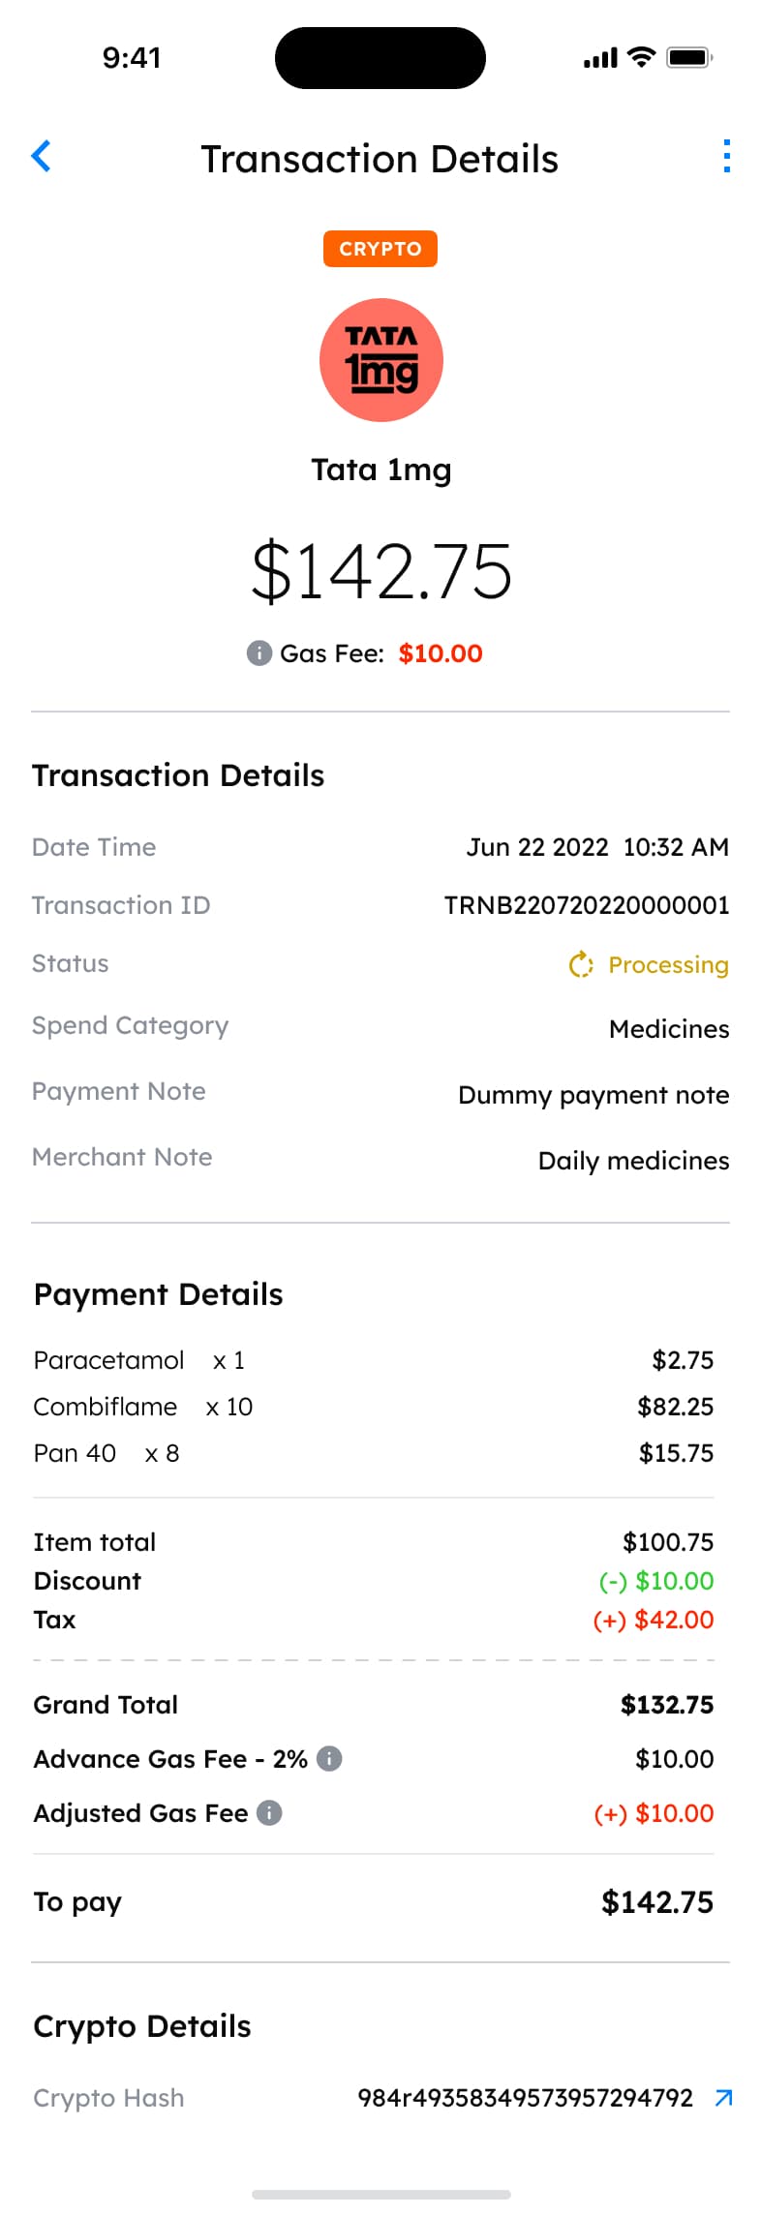
Task: Tap the Processing status spinner icon
Action: click(x=581, y=964)
